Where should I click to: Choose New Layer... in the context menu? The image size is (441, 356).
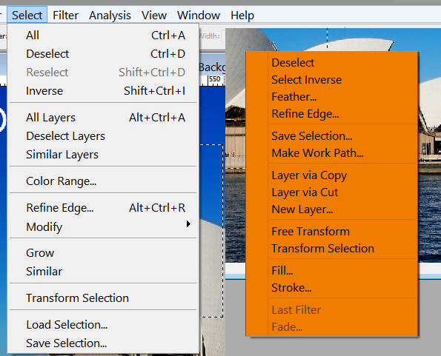(x=333, y=209)
